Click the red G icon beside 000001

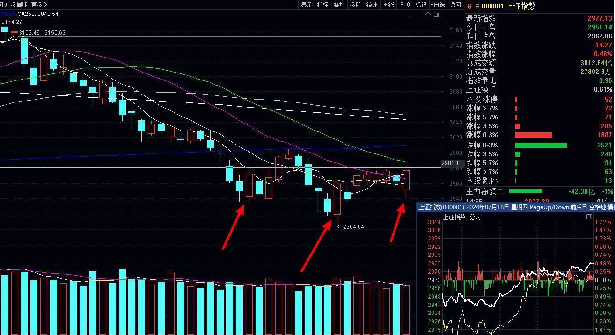469,6
